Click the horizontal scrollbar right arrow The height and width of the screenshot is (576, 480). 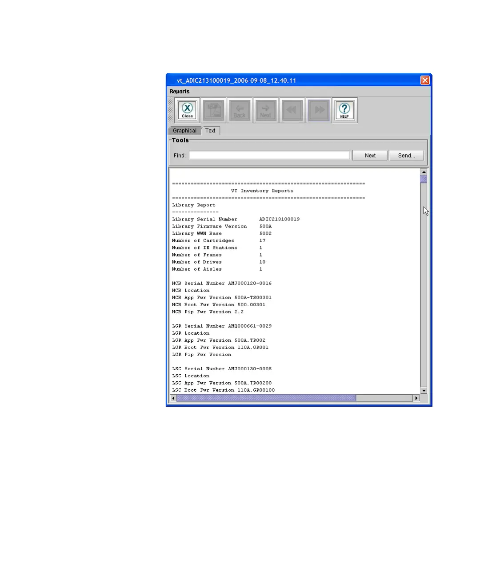point(416,398)
